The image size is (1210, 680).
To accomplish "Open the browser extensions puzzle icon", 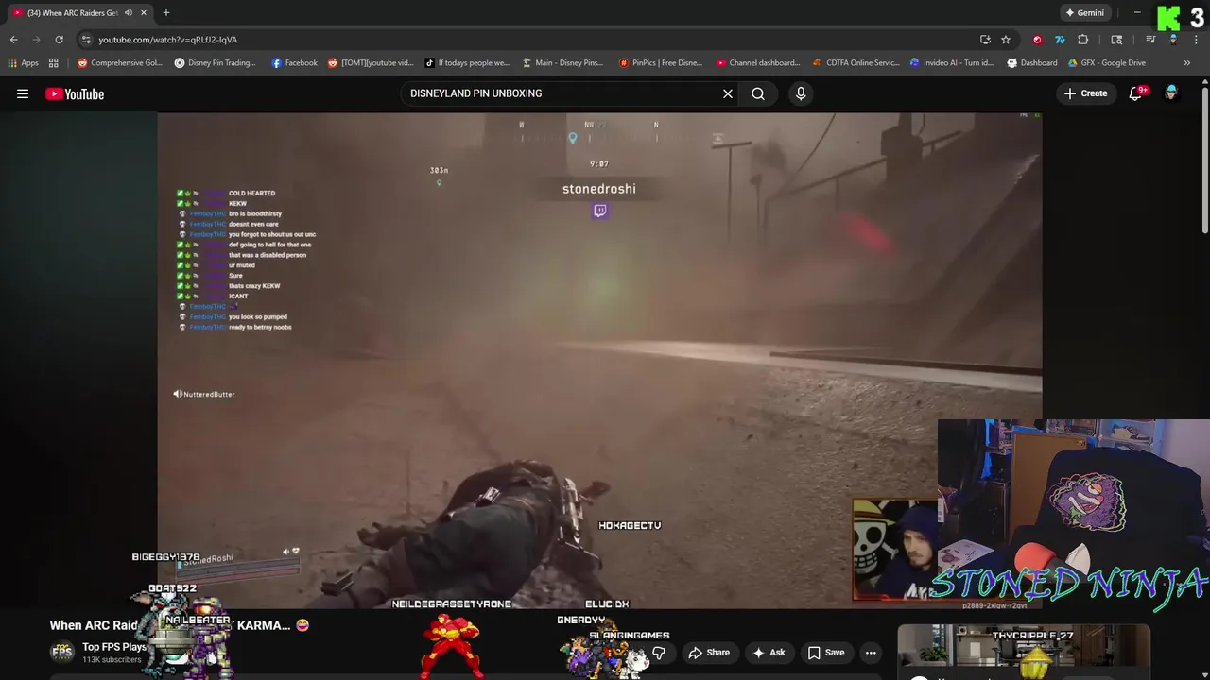I will pos(1083,40).
